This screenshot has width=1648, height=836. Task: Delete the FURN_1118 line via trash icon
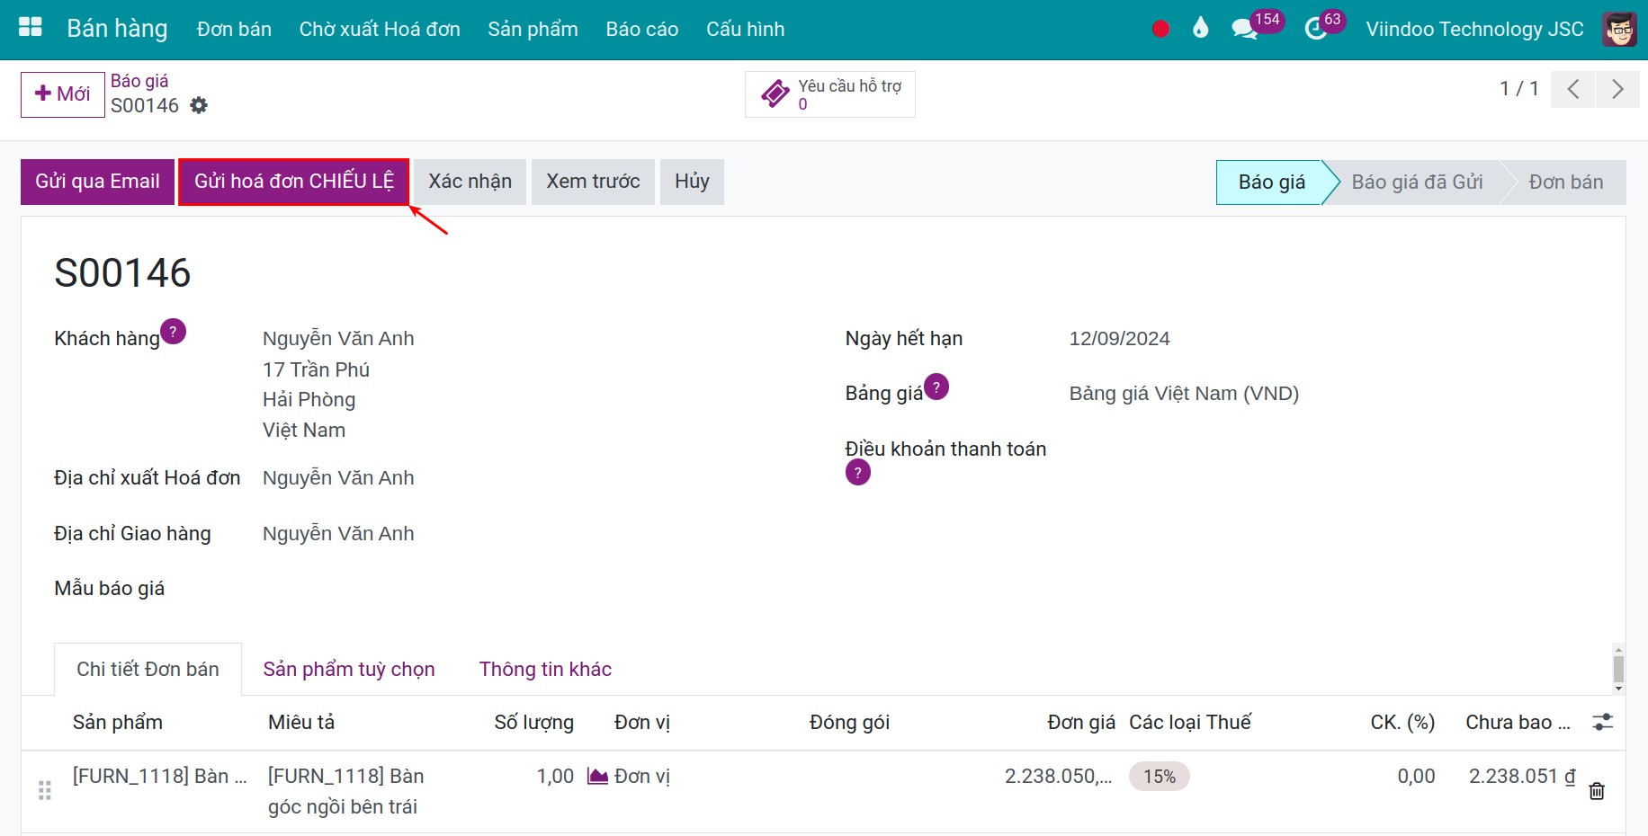tap(1597, 791)
